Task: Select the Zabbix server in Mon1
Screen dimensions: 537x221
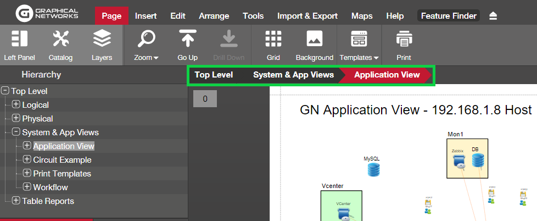Action: pyautogui.click(x=458, y=161)
